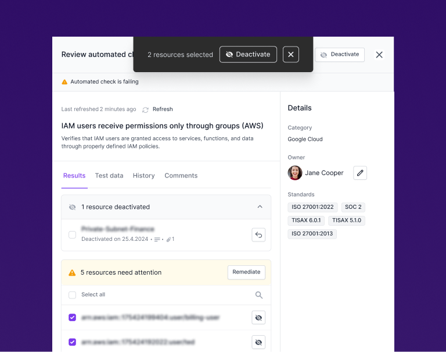
Task: Click the undo arrow to reactivate Private-Subnet-Finance
Action: (x=258, y=235)
